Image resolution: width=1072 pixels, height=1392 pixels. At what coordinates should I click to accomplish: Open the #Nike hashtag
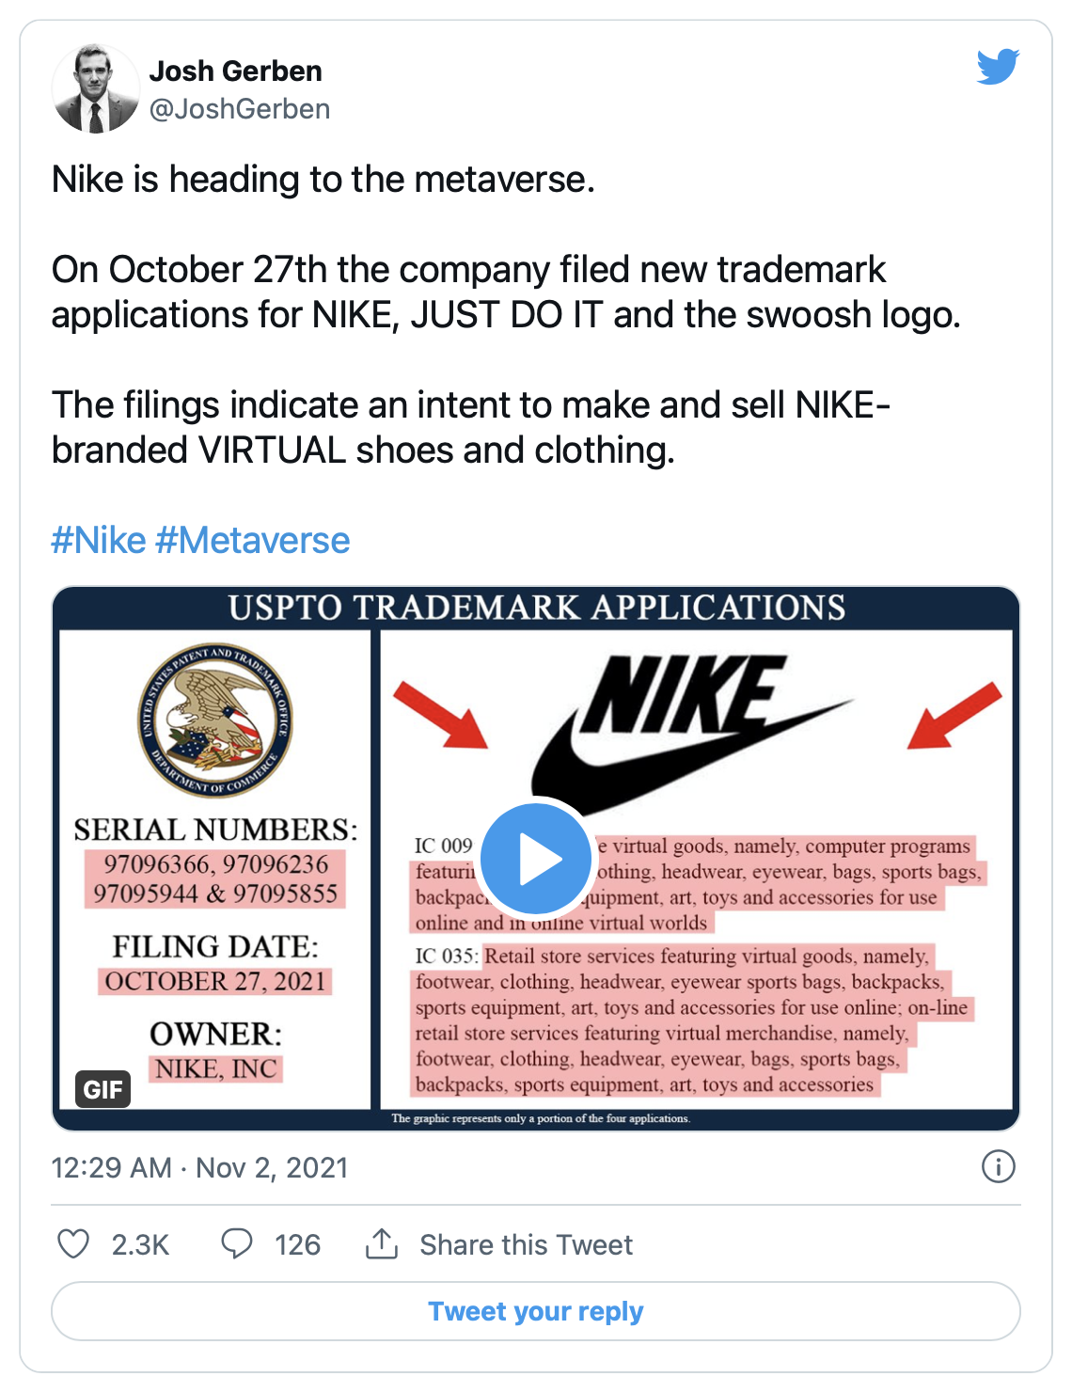coord(99,541)
